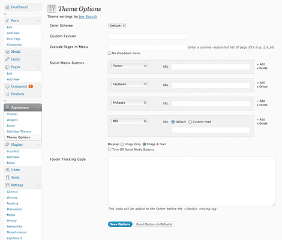Screen dimensions: 282x240
Task: Open General settings page
Action: point(12,192)
